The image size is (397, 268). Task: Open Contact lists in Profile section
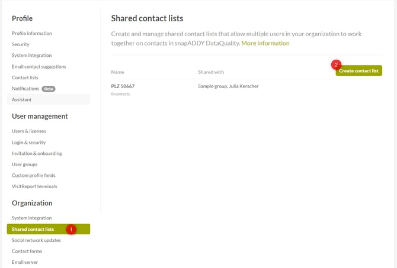(x=25, y=78)
